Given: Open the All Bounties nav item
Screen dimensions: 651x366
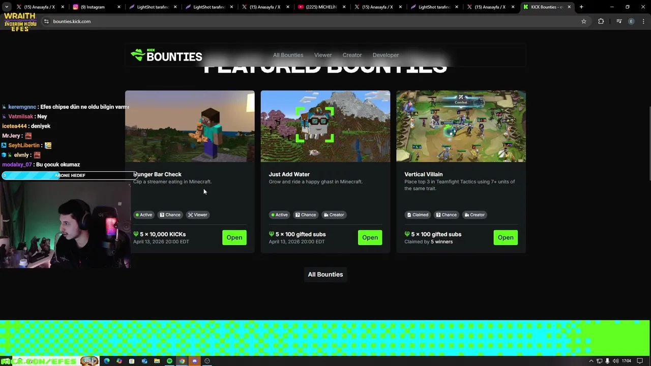Looking at the screenshot, I should tap(288, 55).
